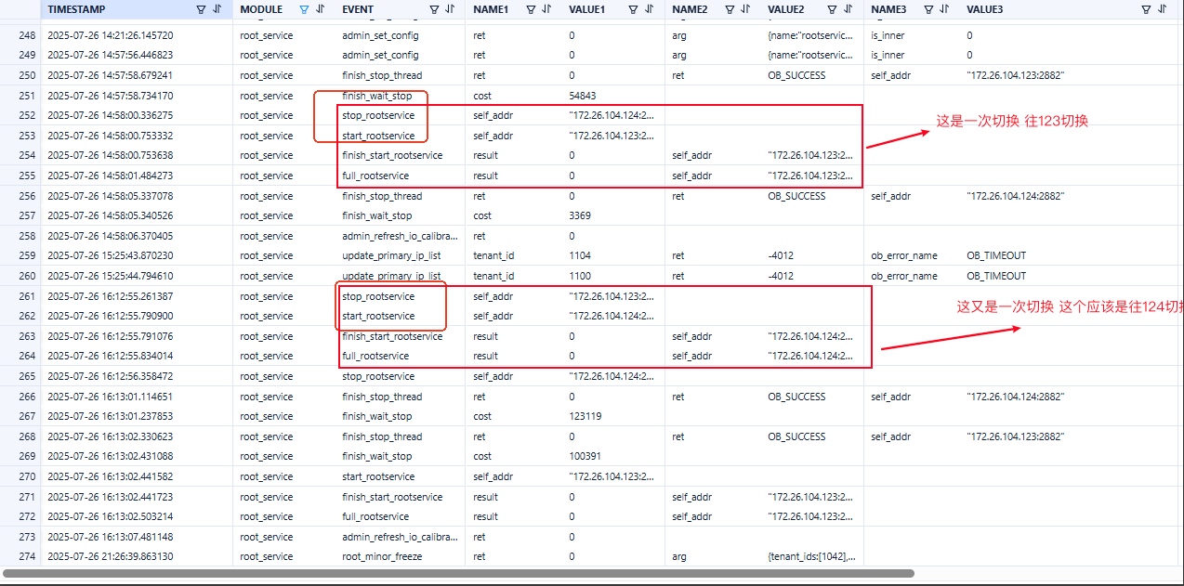Sort the NAME2 column
The height and width of the screenshot is (586, 1184).
(745, 9)
